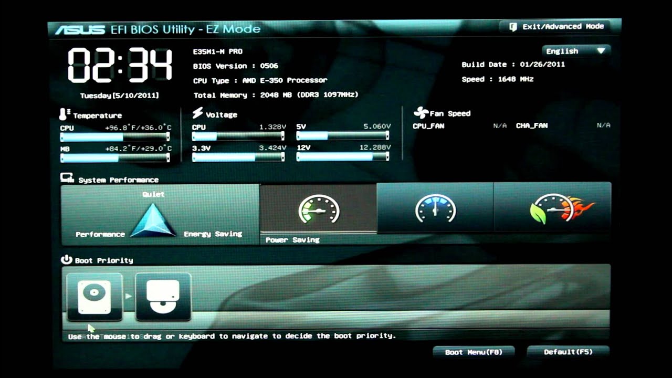Open the English language dropdown
Viewport: 672px width, 378px height.
click(576, 51)
